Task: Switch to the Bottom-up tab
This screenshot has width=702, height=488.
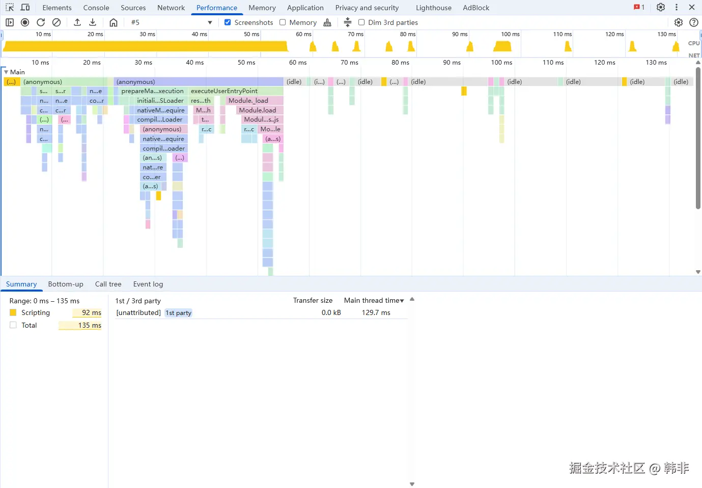Action: (x=66, y=284)
